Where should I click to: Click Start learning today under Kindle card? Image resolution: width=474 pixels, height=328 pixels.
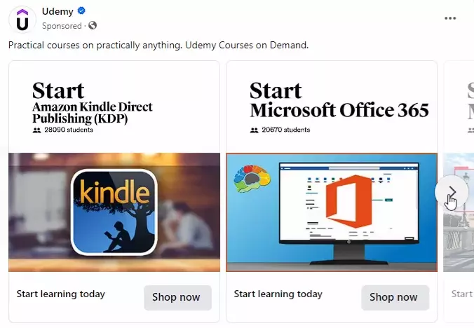point(60,294)
